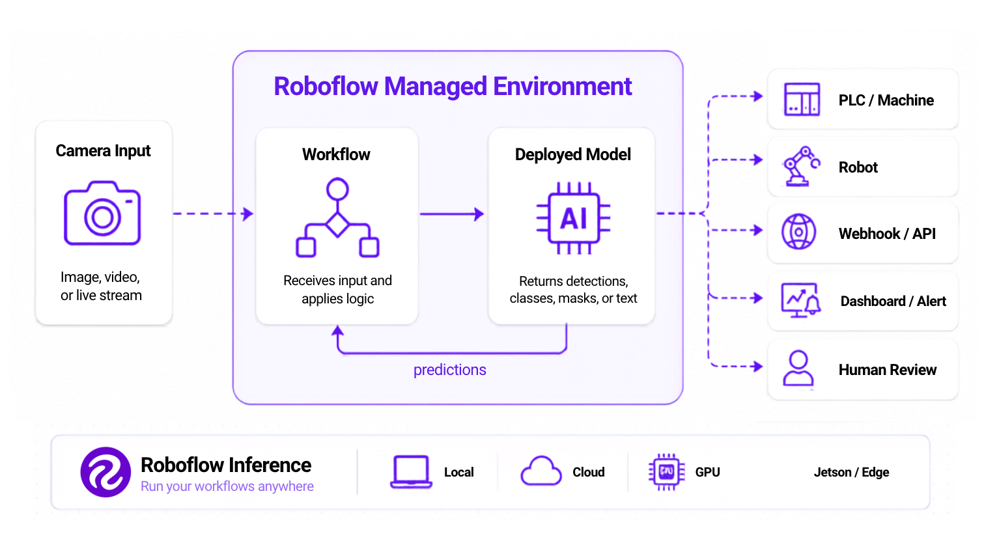Click the Roboflow purple logo
This screenshot has height=556, width=999.
106,472
